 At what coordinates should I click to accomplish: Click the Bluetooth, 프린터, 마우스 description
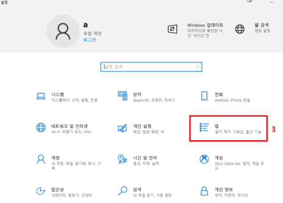(x=154, y=100)
